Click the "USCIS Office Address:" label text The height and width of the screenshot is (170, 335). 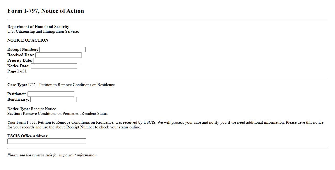pos(28,136)
